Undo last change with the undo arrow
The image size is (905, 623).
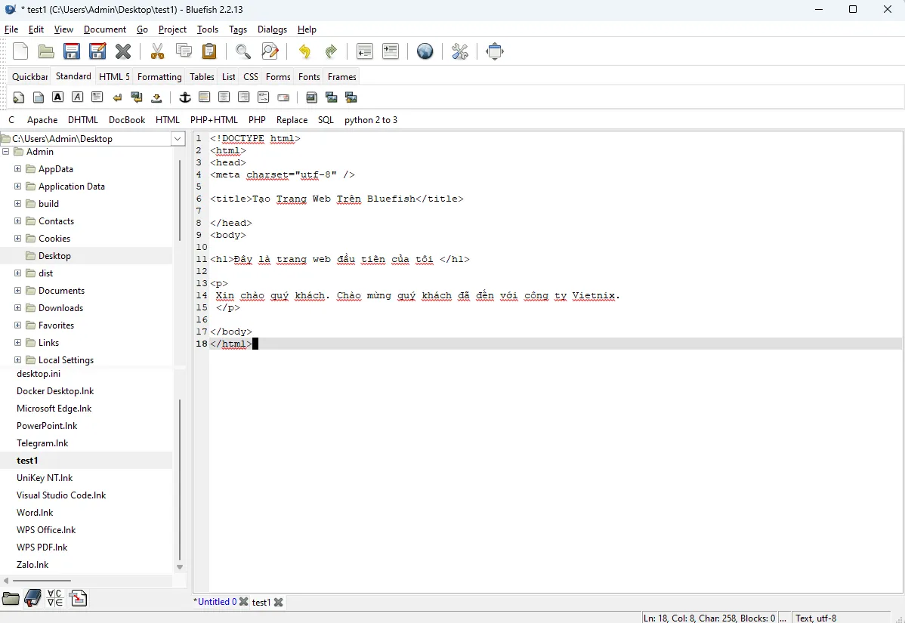(x=304, y=51)
